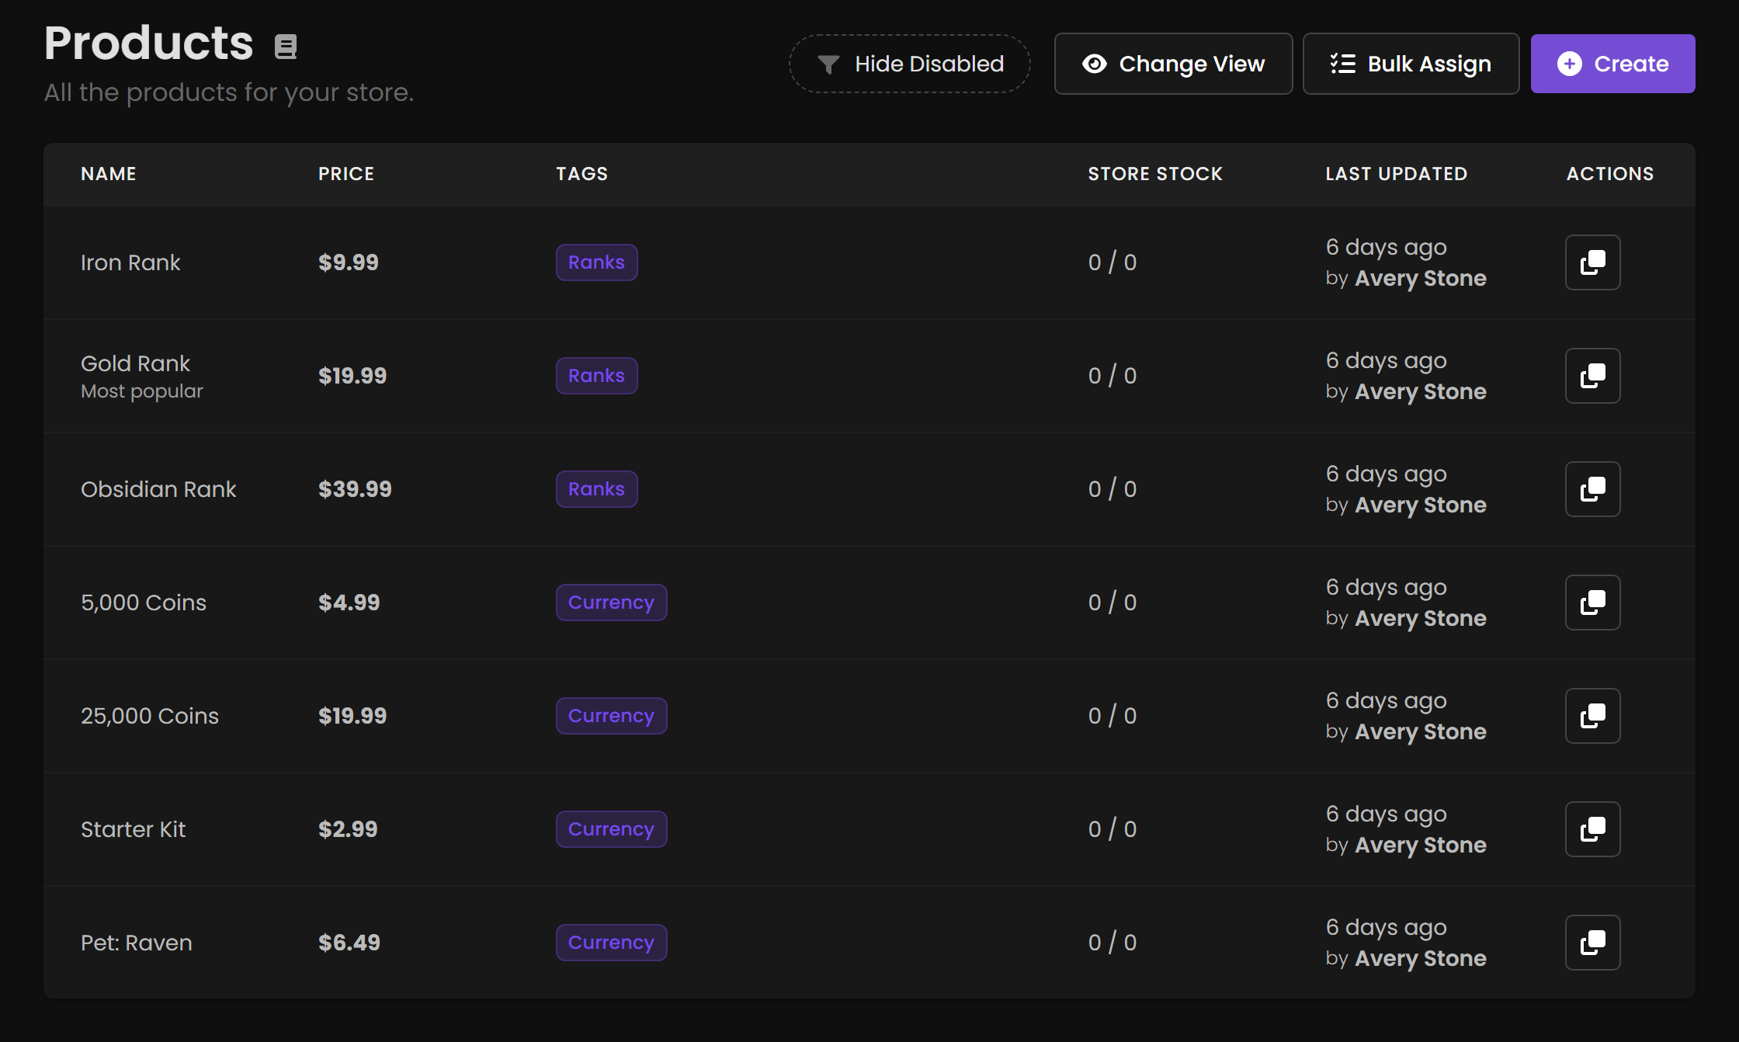The width and height of the screenshot is (1739, 1042).
Task: Create a new product
Action: tap(1612, 64)
